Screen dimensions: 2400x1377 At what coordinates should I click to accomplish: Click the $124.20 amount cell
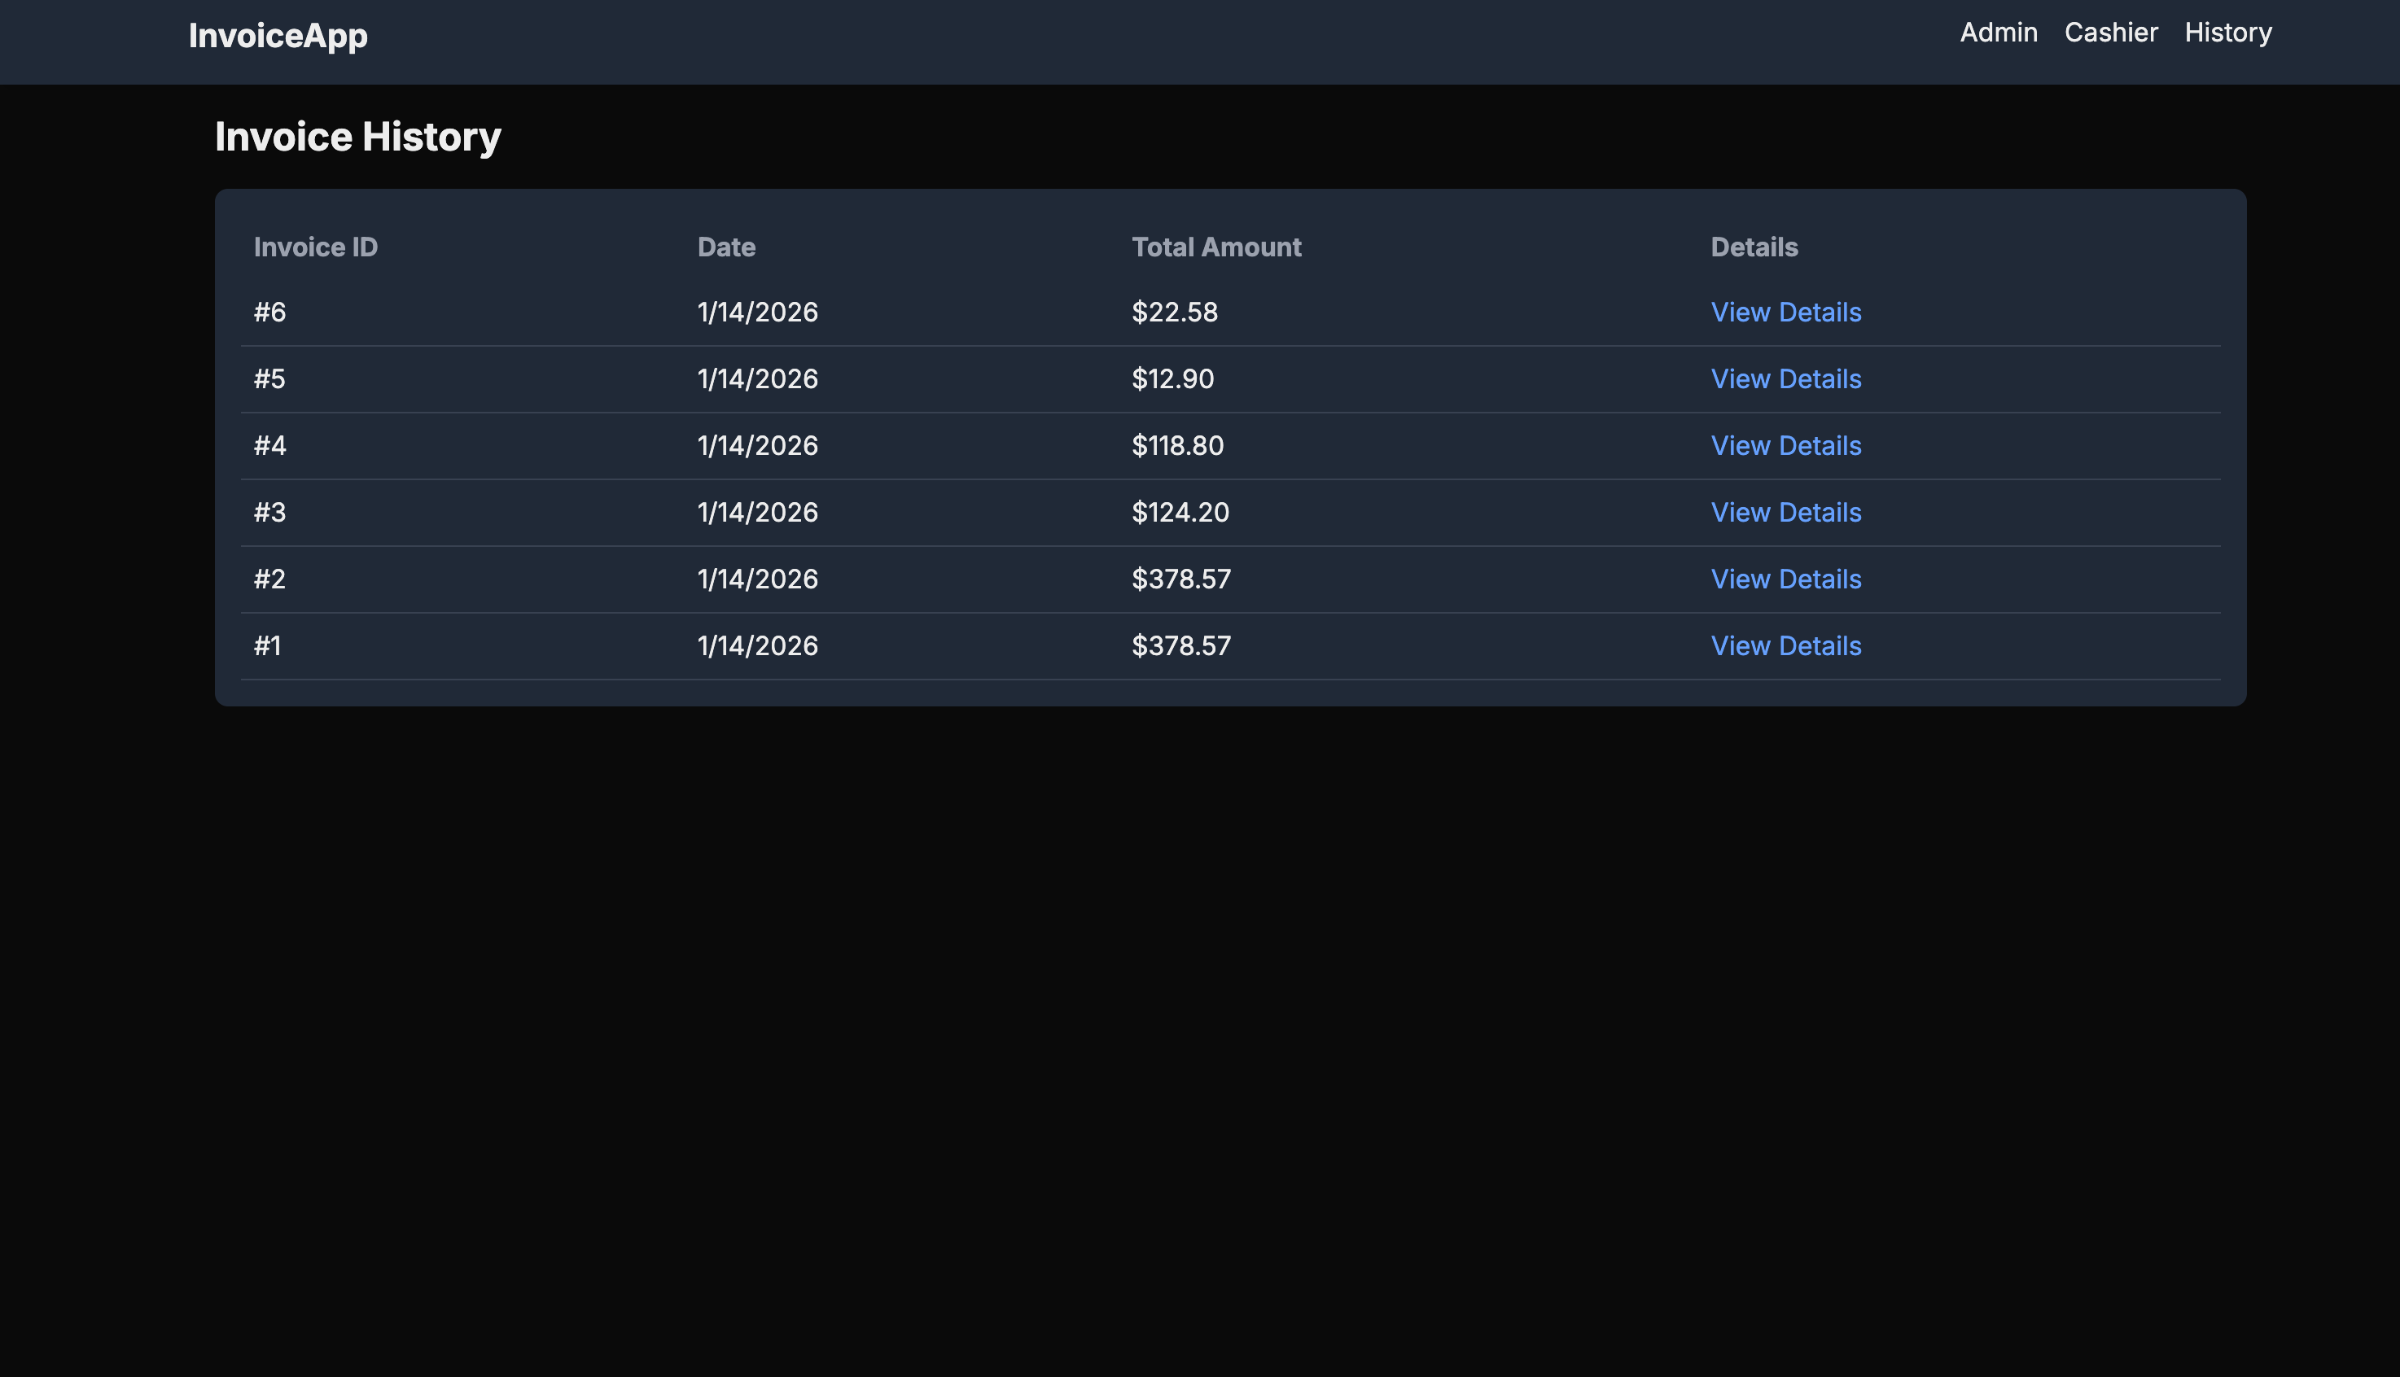tap(1180, 513)
